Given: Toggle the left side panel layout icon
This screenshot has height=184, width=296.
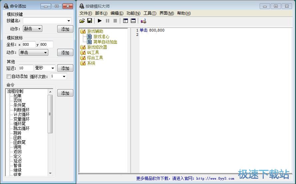Looking at the screenshot, I should click(x=126, y=21).
